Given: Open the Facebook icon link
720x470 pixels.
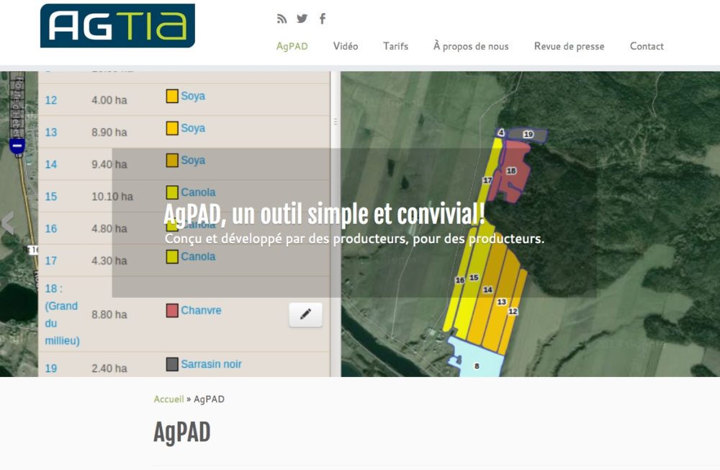Looking at the screenshot, I should (x=323, y=19).
